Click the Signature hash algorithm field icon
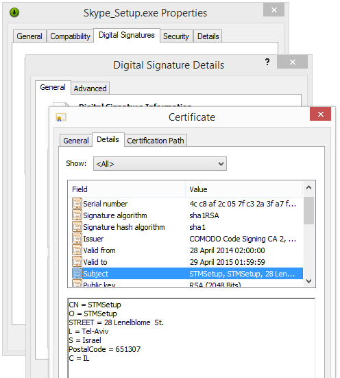Image resolution: width=340 pixels, height=378 pixels. pos(77,226)
